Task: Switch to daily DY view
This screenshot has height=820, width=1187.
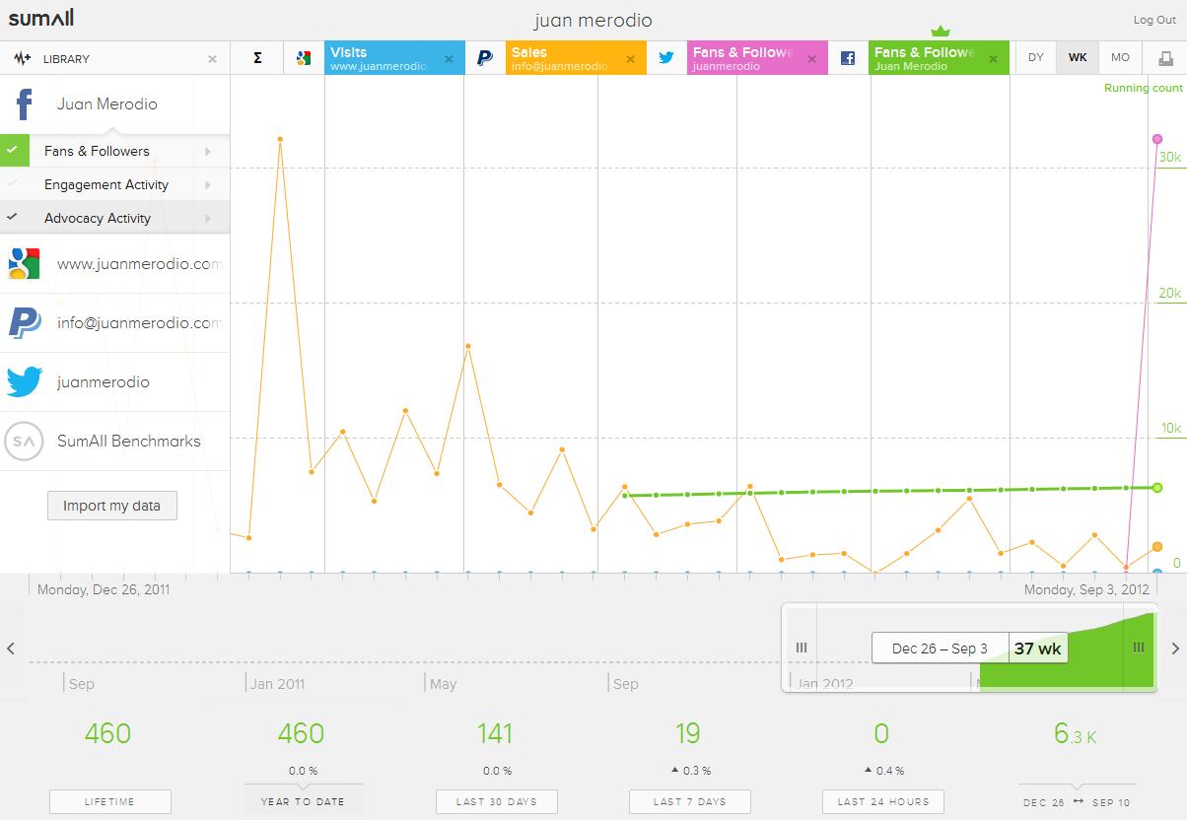Action: point(1035,57)
